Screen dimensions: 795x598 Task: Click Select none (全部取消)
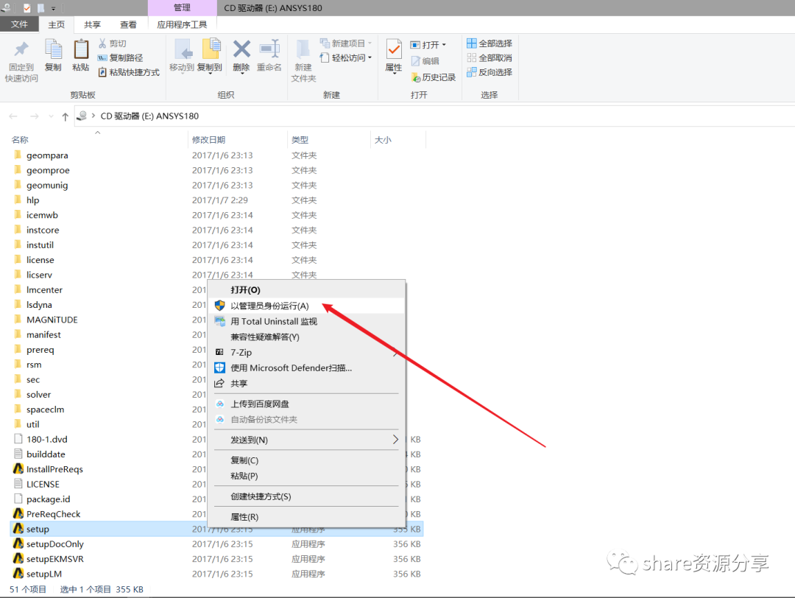[490, 58]
